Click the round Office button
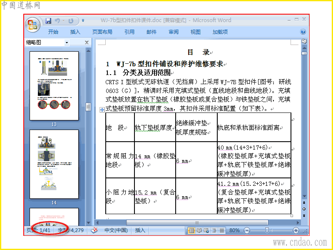The width and height of the screenshot is (333, 250). click(33, 24)
